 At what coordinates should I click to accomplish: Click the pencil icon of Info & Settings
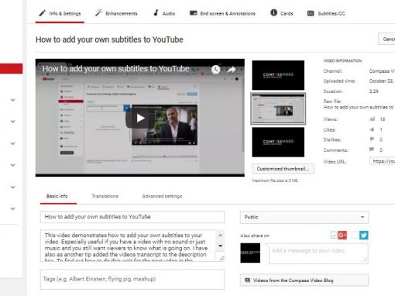coord(43,13)
